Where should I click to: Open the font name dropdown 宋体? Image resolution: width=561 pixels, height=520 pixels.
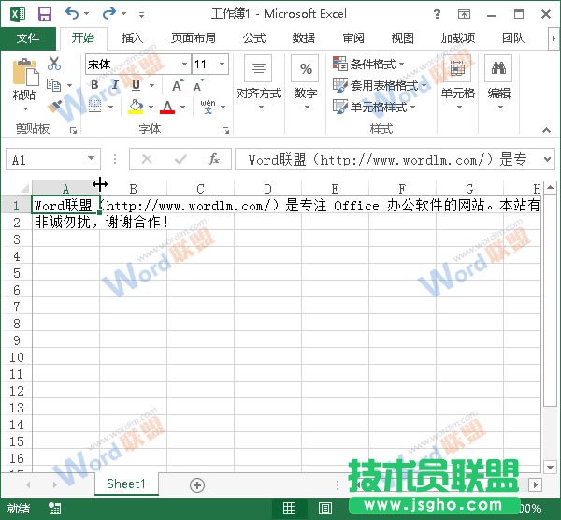[184, 64]
